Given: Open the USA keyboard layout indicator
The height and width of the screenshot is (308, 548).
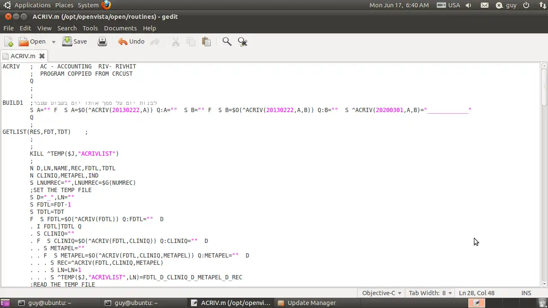Looking at the screenshot, I should pos(448,5).
